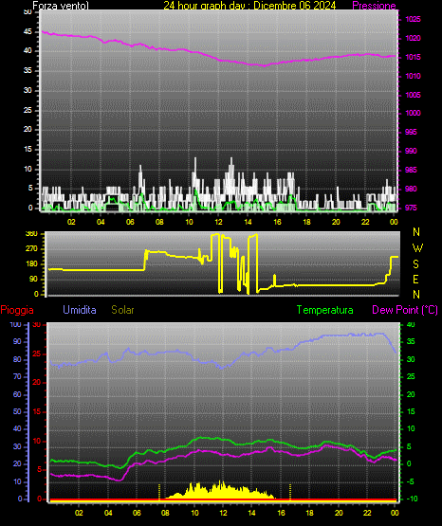Click hour 06 label under bottom chart

click(137, 513)
